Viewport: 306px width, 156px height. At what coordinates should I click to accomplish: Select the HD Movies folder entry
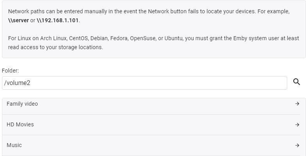point(20,125)
